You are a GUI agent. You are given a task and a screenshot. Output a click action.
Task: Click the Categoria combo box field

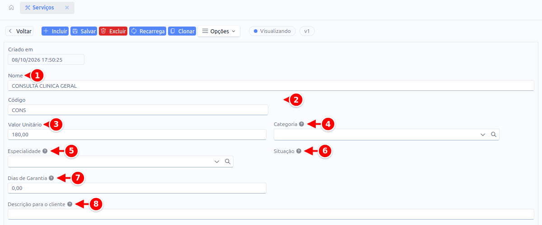[x=387, y=135]
